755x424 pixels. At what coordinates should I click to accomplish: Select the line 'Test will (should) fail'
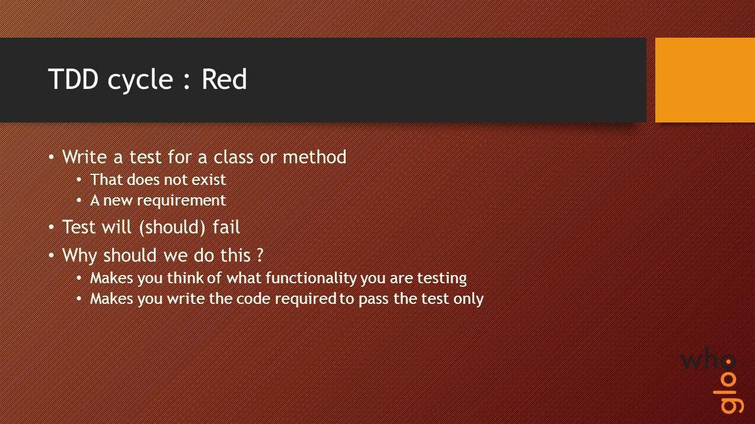pos(151,227)
